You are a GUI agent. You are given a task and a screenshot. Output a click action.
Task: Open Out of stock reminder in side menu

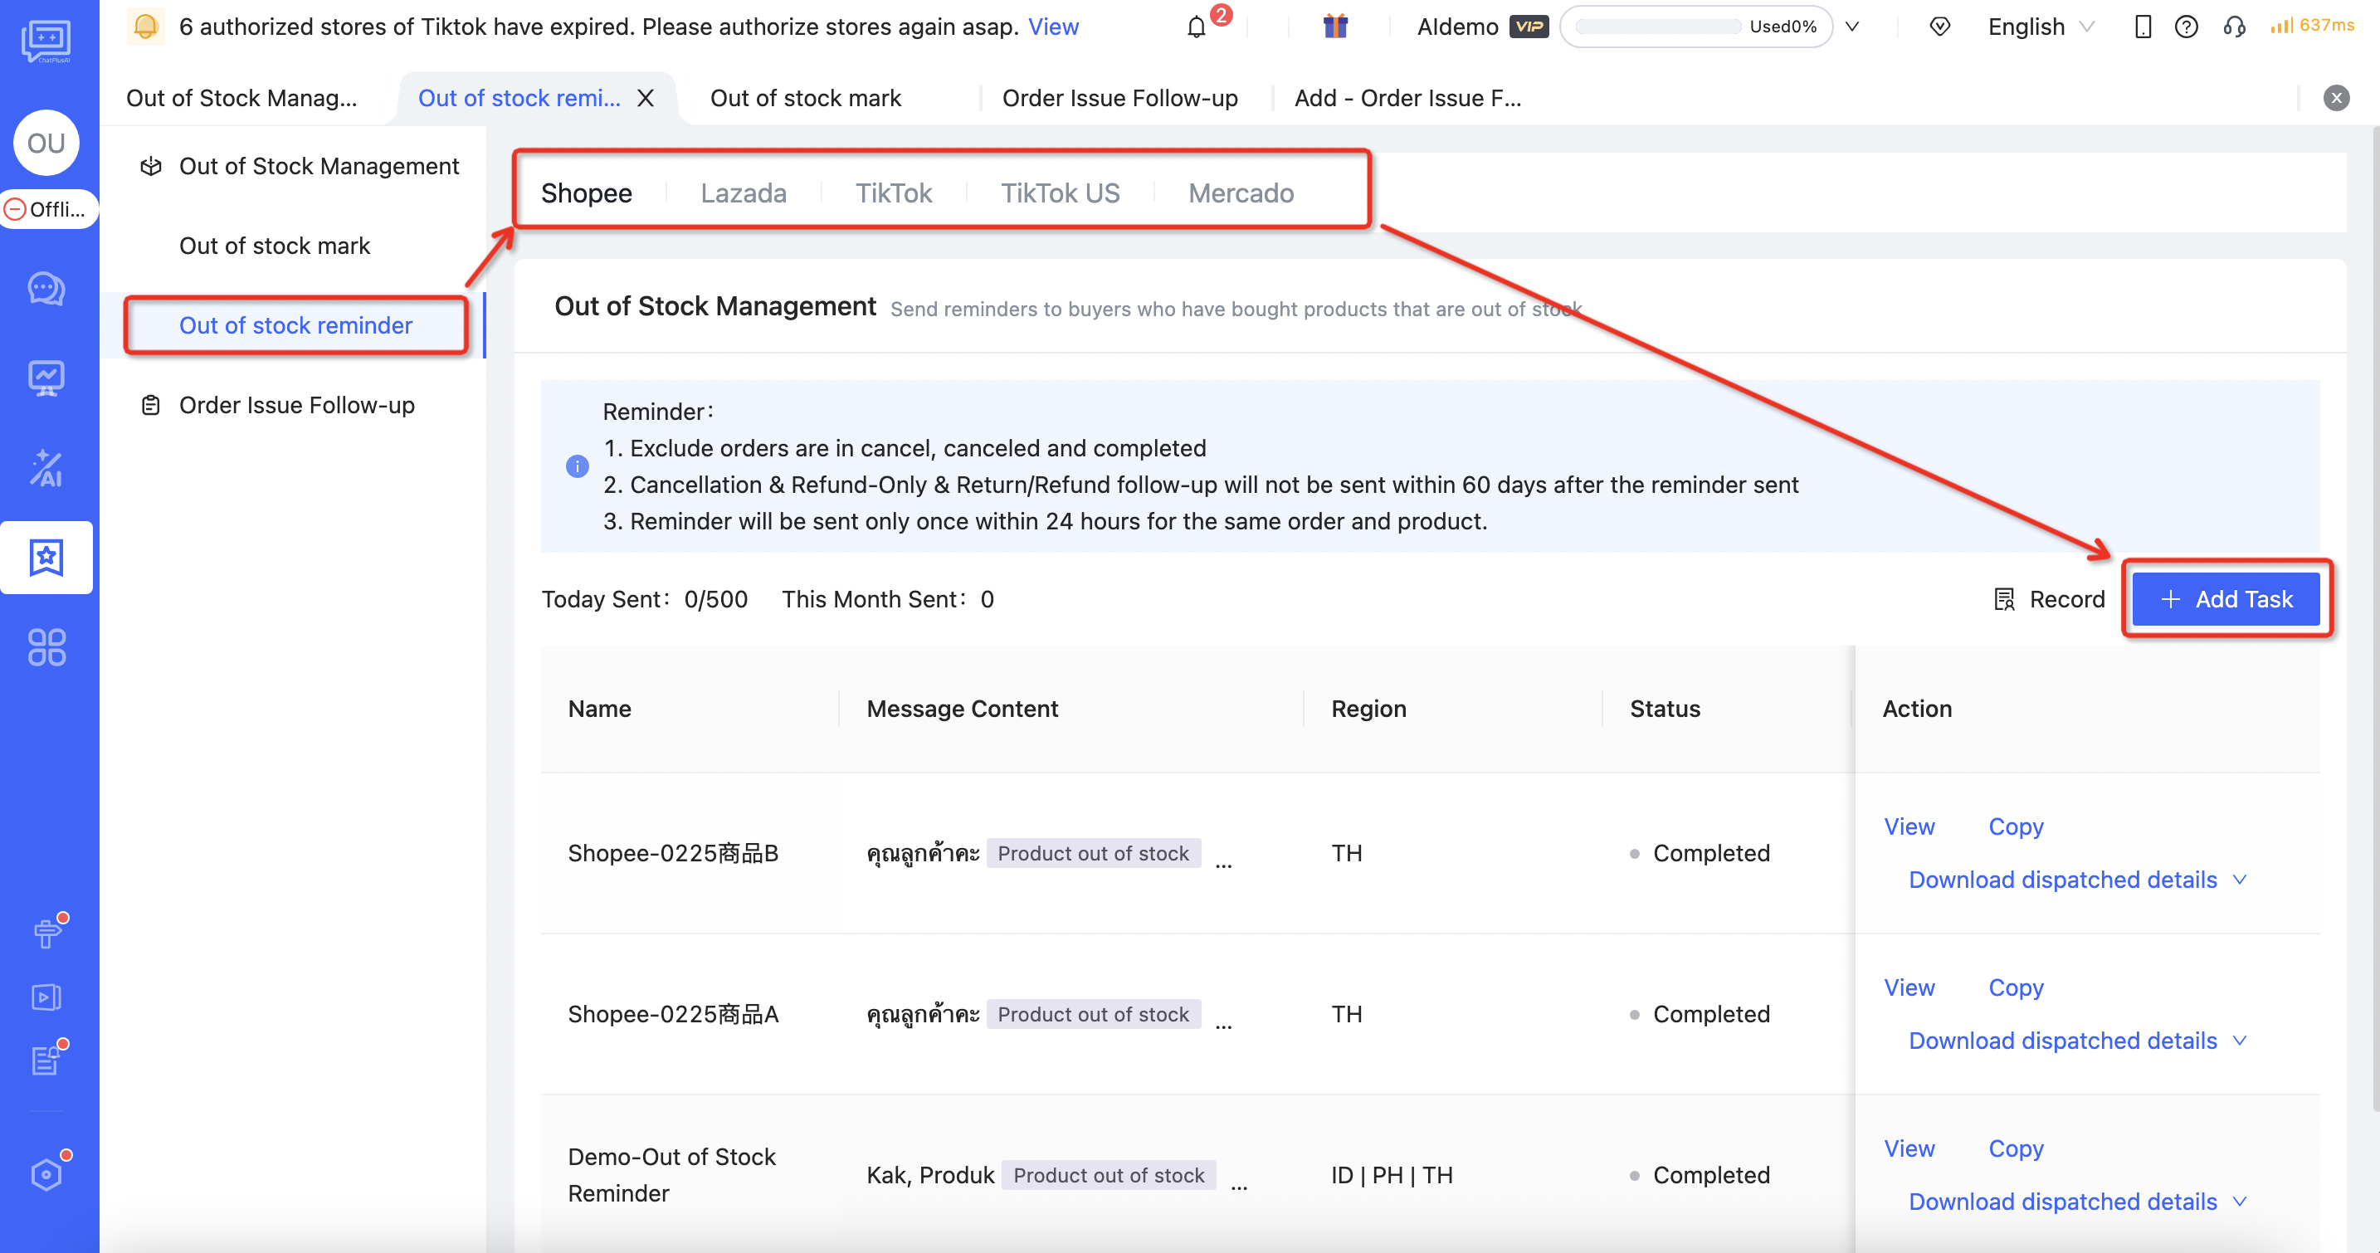pyautogui.click(x=295, y=325)
